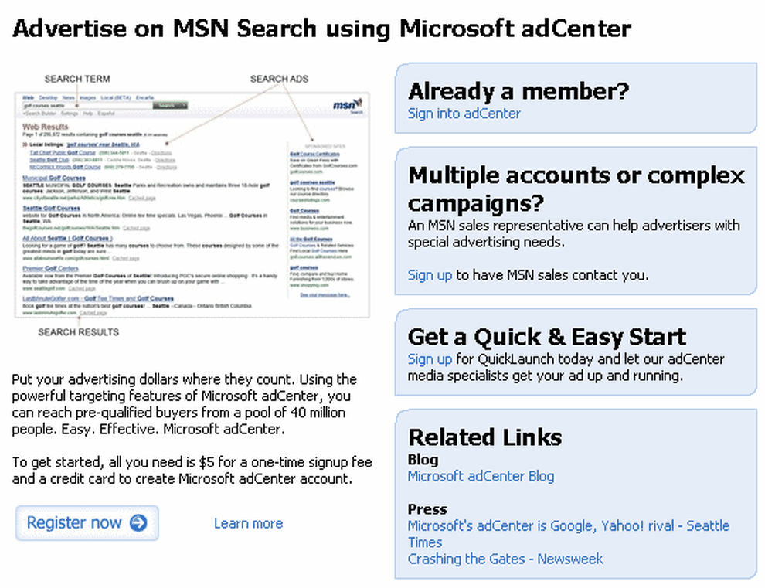This screenshot has width=765, height=588.
Task: Click the Register now button
Action: [x=87, y=522]
